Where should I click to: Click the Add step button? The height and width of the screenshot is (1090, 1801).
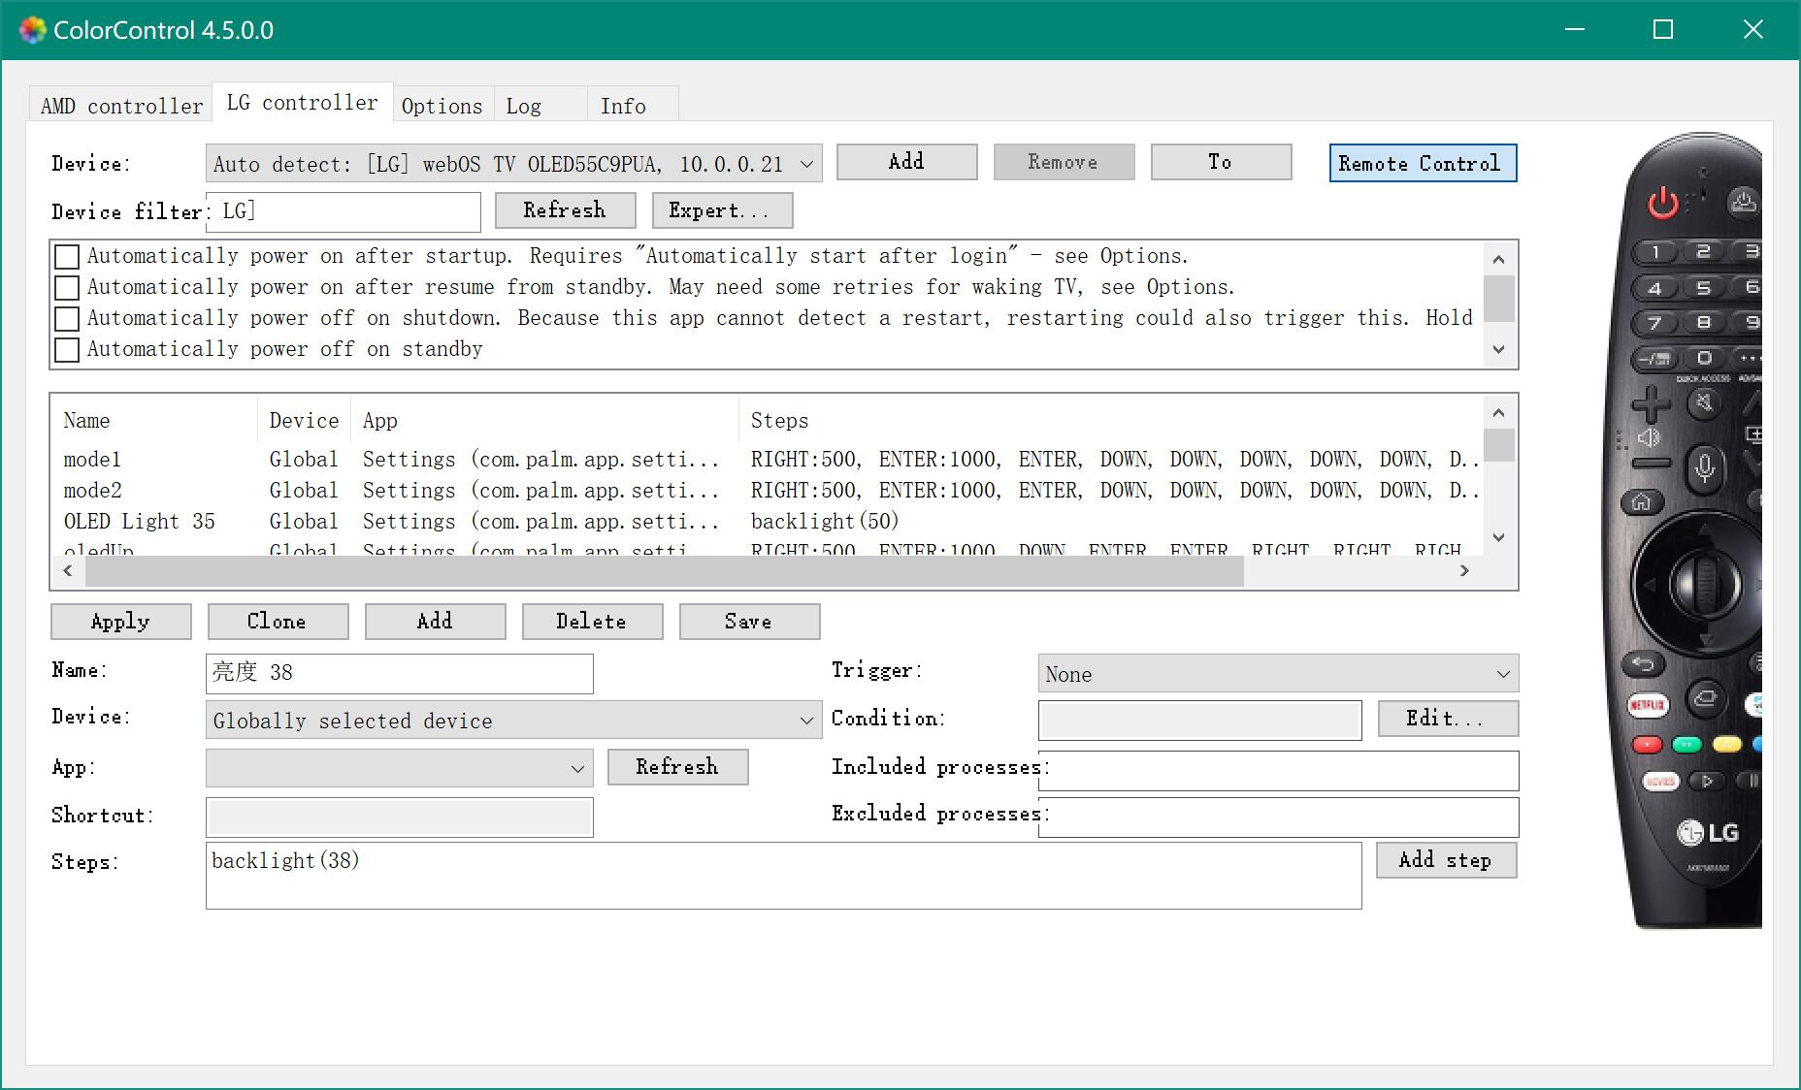[x=1446, y=860]
